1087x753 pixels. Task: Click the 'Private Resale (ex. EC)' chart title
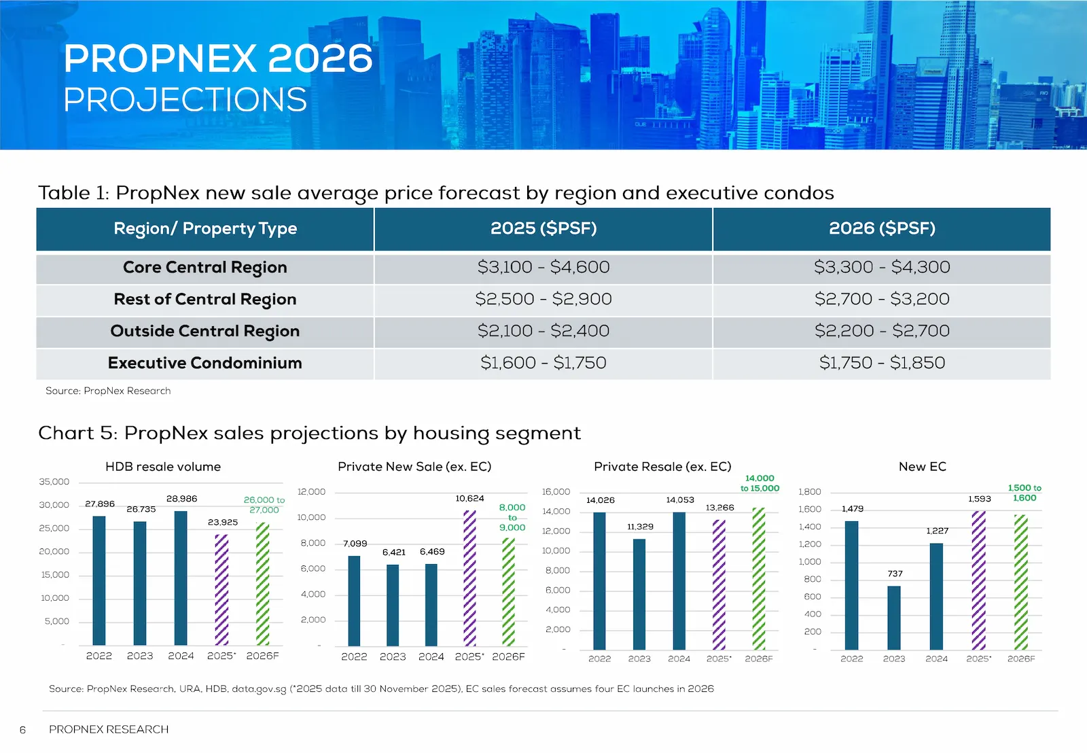662,467
